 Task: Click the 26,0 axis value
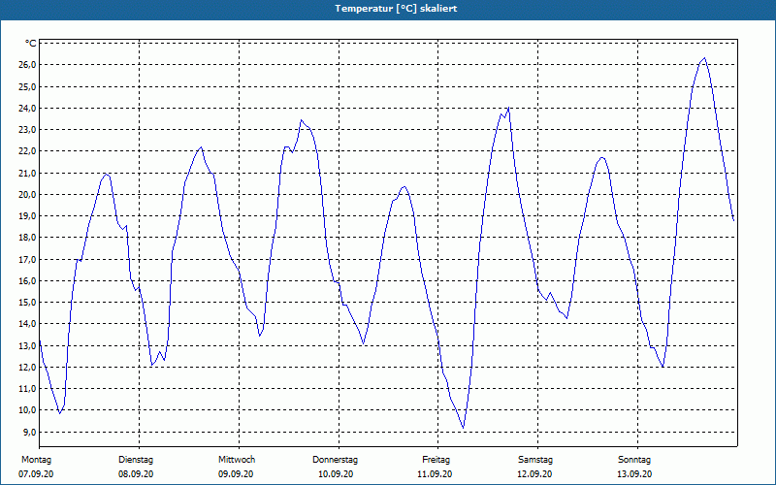coord(28,65)
